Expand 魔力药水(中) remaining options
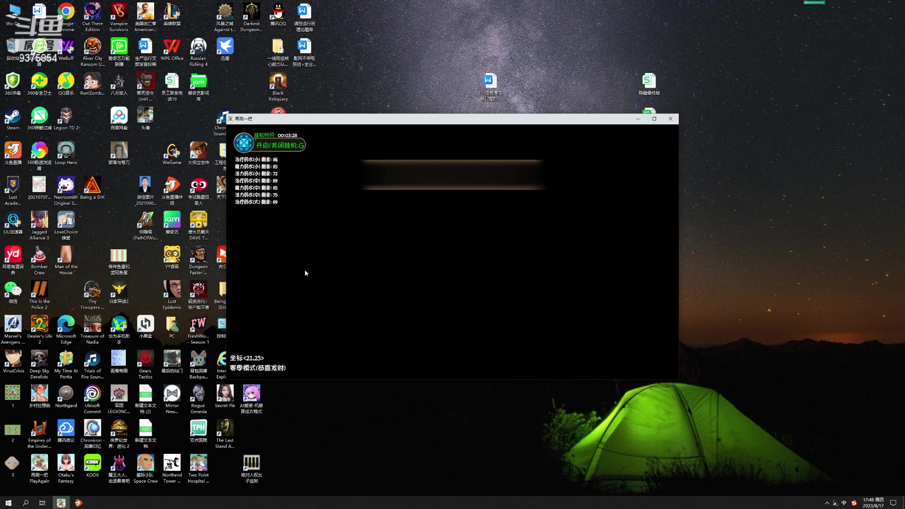905x509 pixels. tap(256, 188)
